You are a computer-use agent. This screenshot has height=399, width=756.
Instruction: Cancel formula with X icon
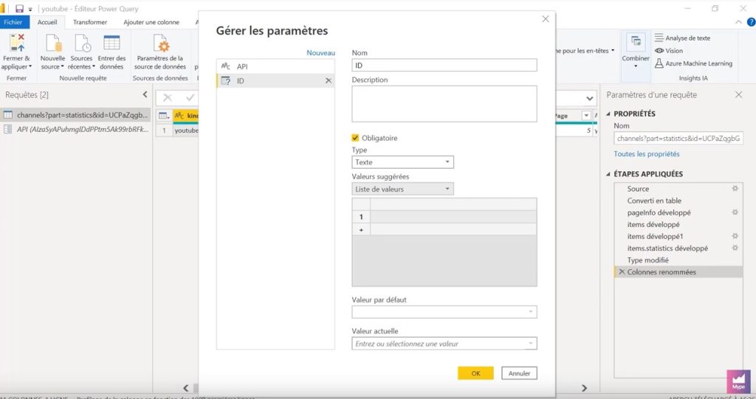(168, 98)
